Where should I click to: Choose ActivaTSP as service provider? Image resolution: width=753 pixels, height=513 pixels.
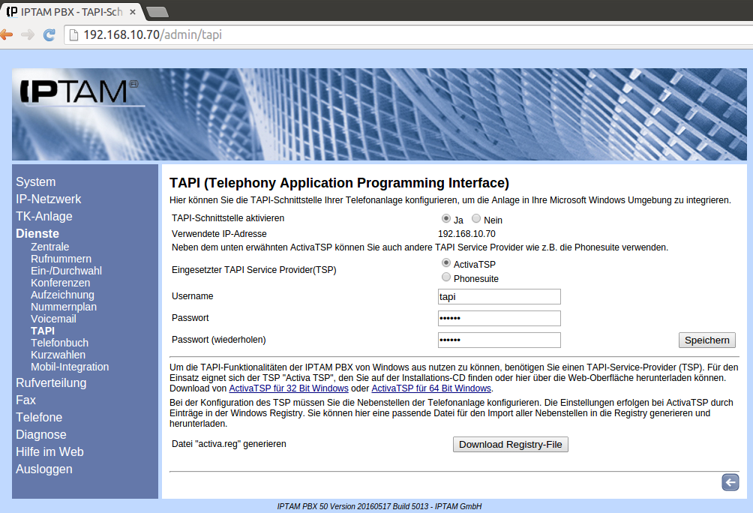(x=446, y=263)
